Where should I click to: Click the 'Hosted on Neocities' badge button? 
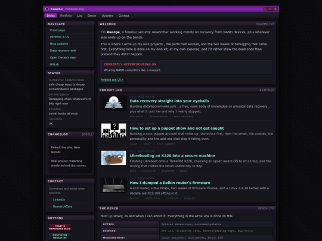tap(60, 236)
